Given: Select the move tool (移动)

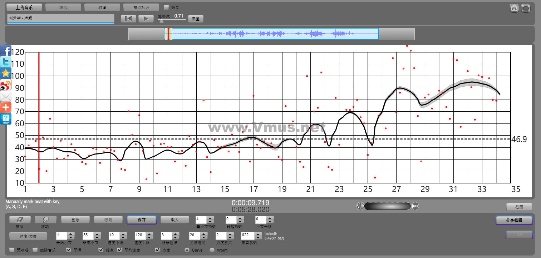Looking at the screenshot, I should (x=46, y=220).
